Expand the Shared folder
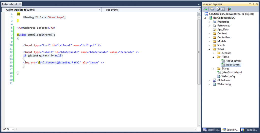 click(x=214, y=69)
